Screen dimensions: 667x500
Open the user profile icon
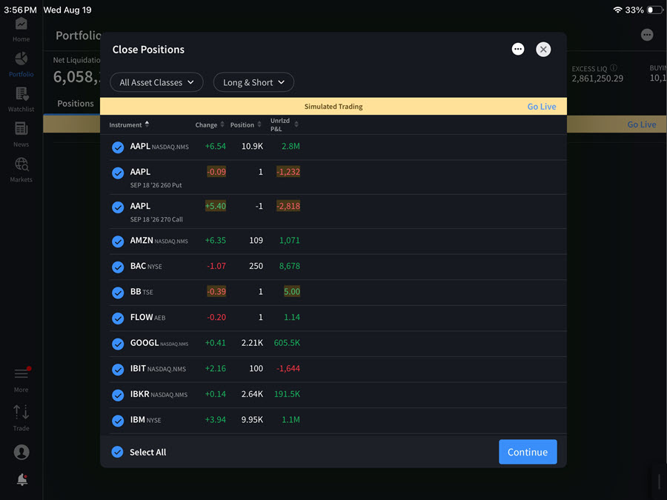pyautogui.click(x=21, y=452)
